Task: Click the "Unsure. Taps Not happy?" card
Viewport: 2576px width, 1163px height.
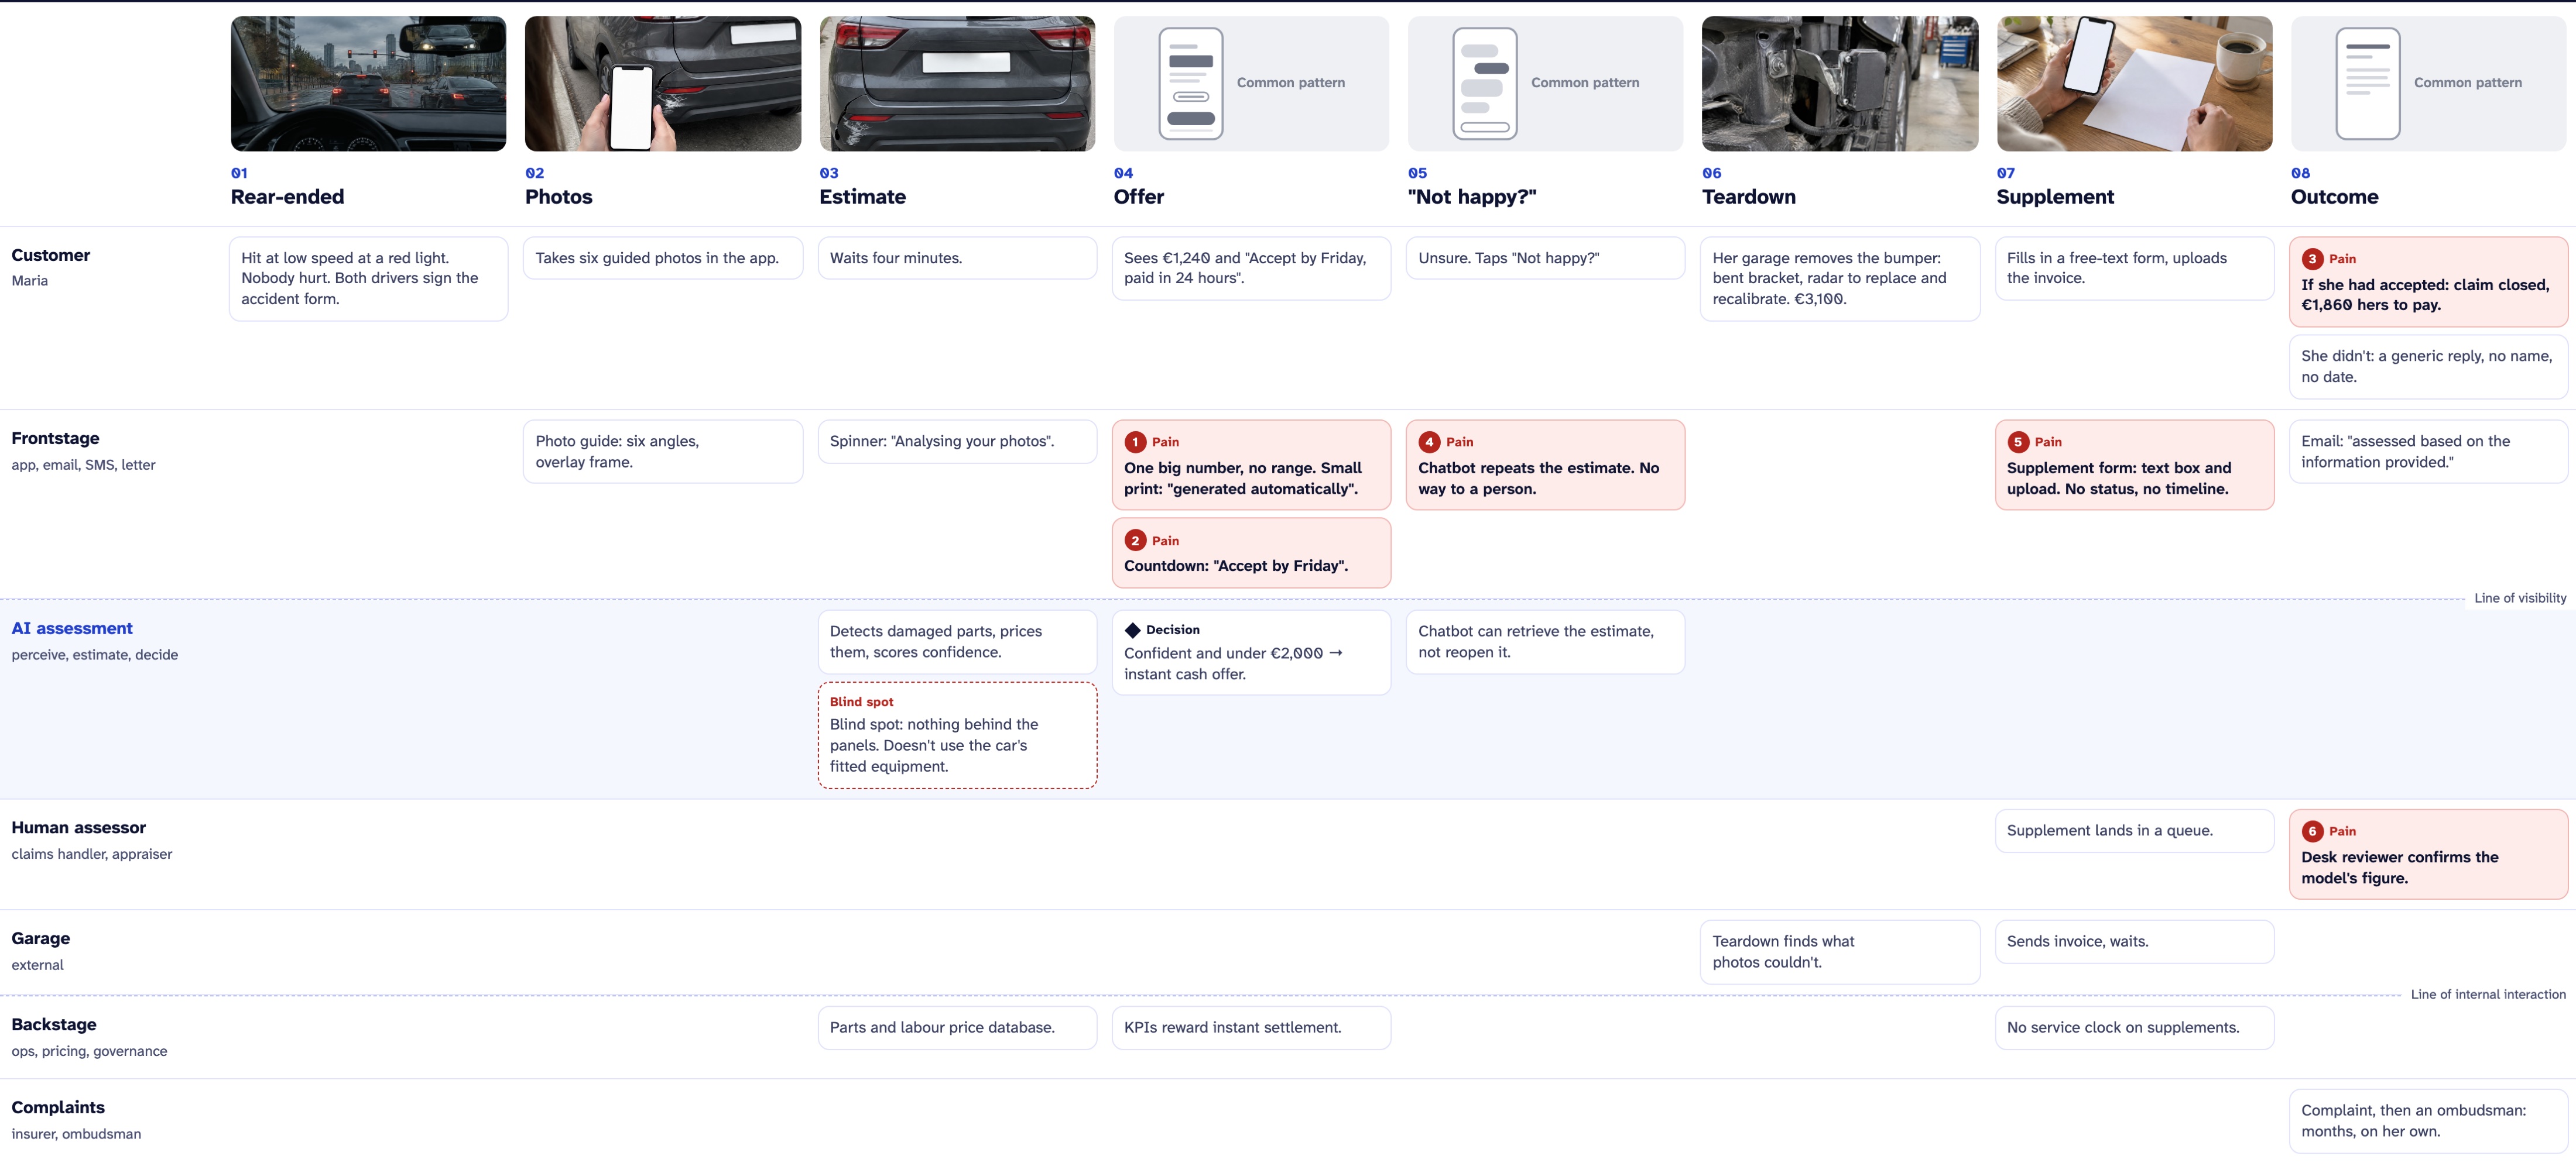Action: point(1545,258)
